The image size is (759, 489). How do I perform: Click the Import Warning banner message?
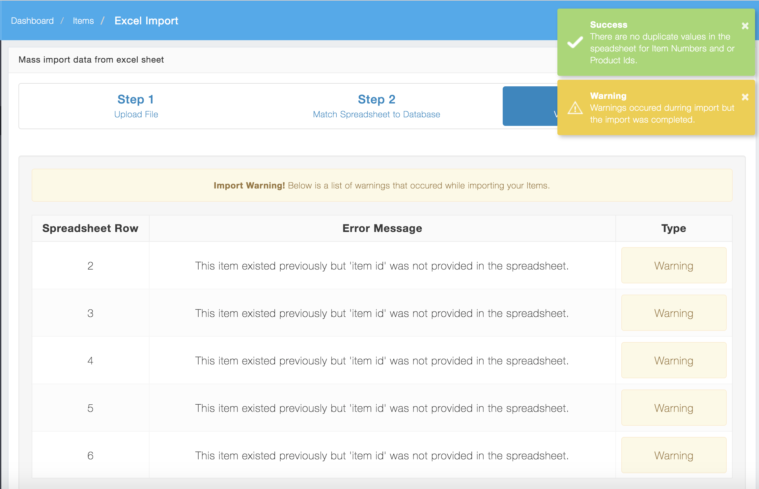tap(381, 185)
